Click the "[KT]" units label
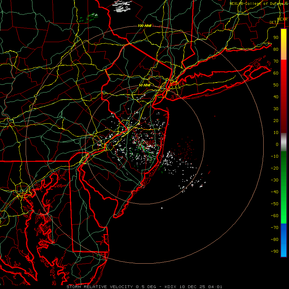This screenshot has width=289, height=289. click(274, 22)
